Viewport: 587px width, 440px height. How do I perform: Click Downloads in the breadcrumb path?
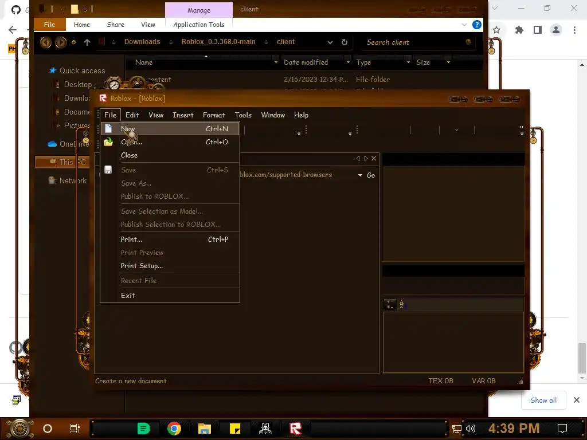[142, 42]
